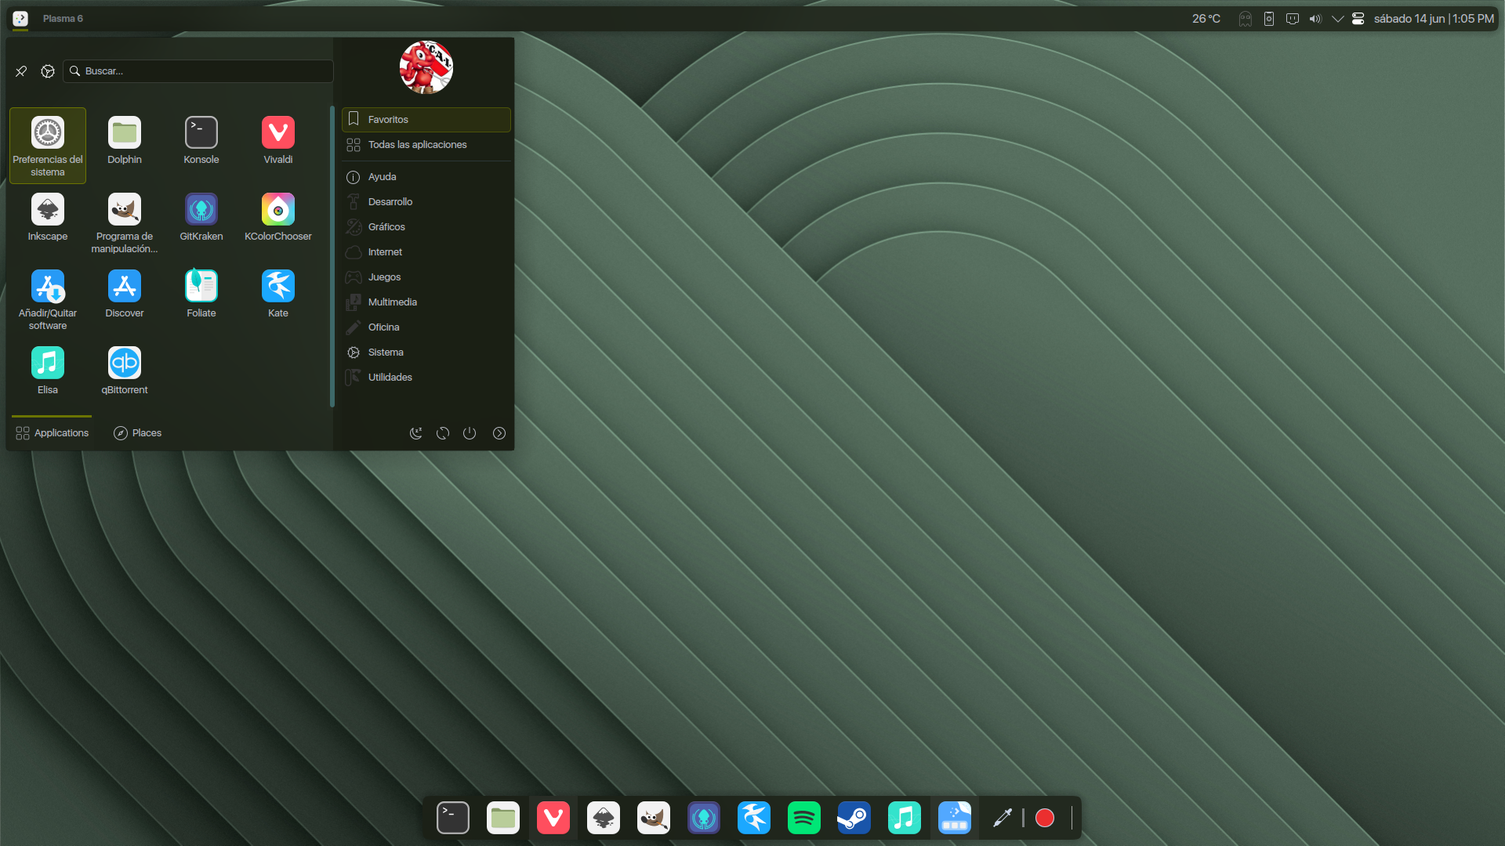Click the 26 °C weather widget
1505x846 pixels.
coord(1206,19)
